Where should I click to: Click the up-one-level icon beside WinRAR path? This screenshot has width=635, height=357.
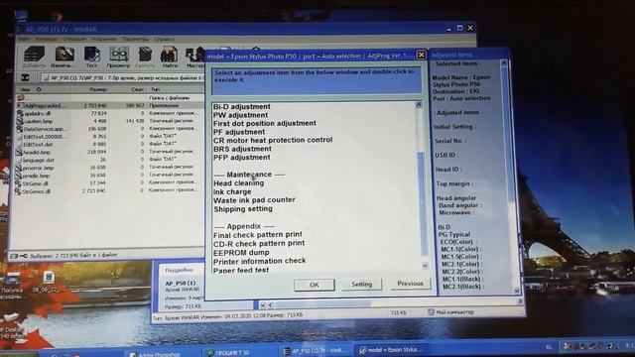click(25, 77)
